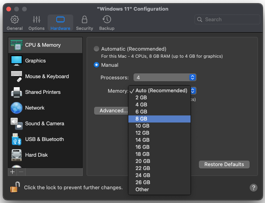Switch to the General tab label
This screenshot has width=265, height=203.
15,28
